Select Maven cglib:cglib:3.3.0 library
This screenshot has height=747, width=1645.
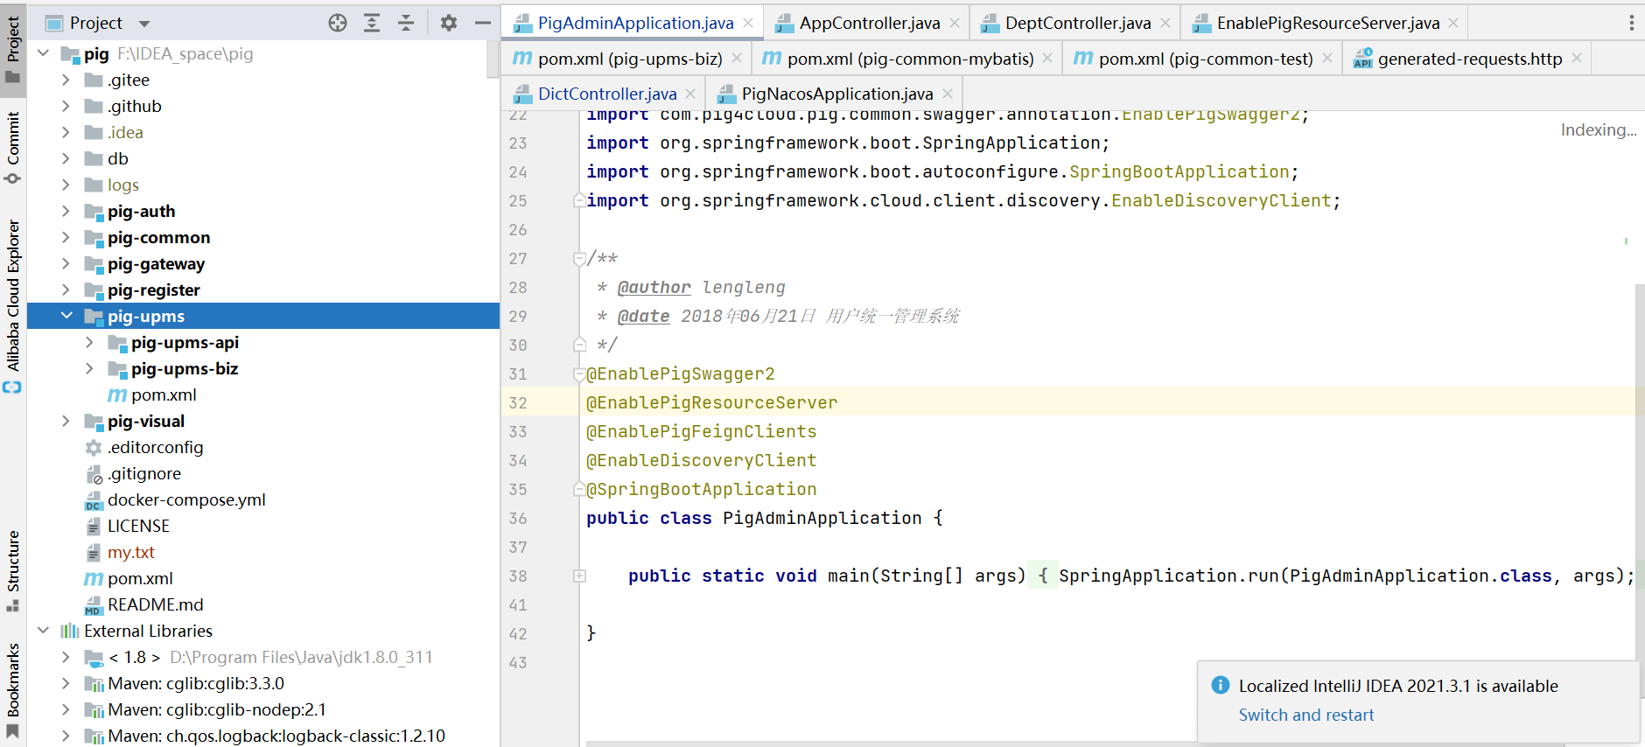click(195, 683)
